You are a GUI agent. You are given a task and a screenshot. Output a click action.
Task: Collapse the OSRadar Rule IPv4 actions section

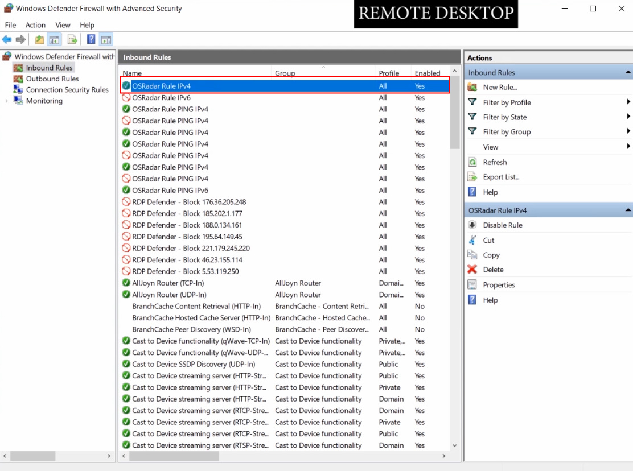[x=628, y=210]
